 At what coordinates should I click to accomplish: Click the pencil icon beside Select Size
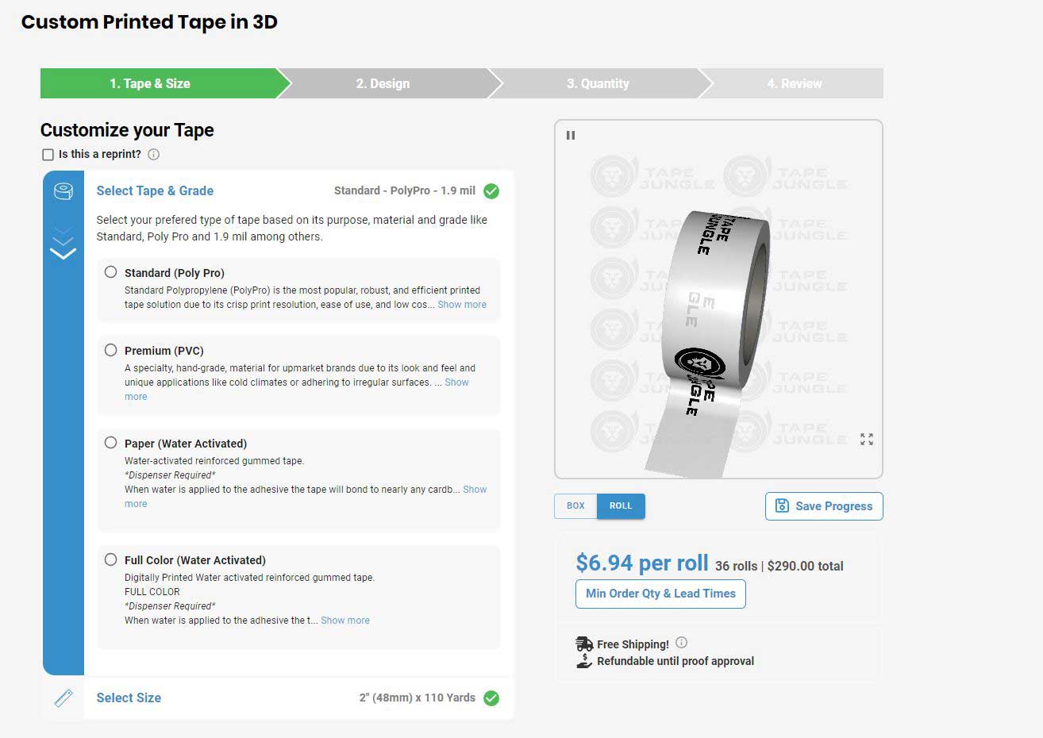(x=64, y=698)
